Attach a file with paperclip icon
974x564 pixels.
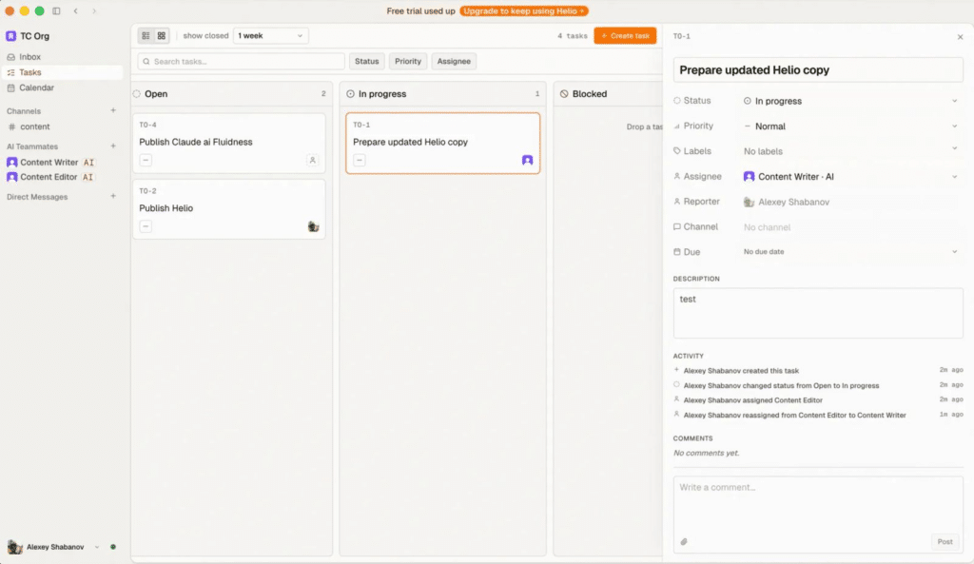(684, 541)
